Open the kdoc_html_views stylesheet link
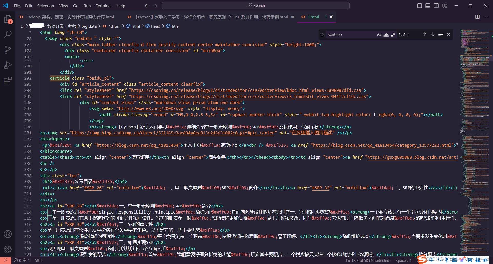This screenshot has height=264, width=493. point(246,90)
